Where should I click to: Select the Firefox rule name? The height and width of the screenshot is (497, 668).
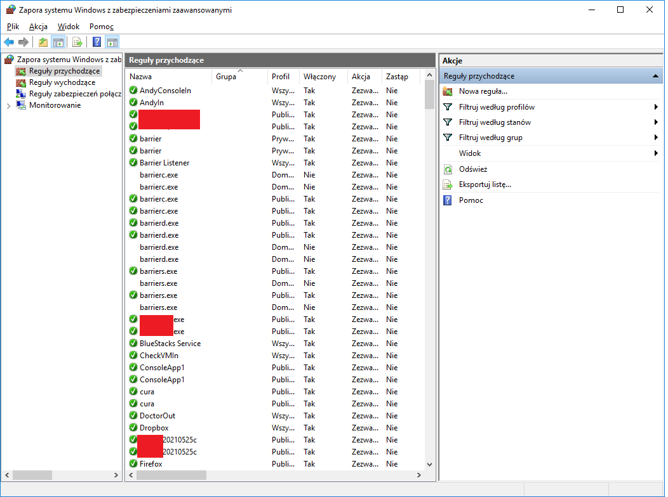pos(151,464)
